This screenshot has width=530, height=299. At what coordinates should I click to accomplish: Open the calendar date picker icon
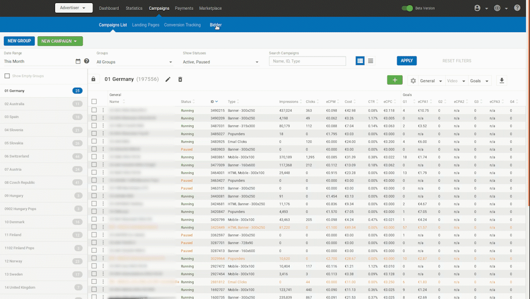78,61
